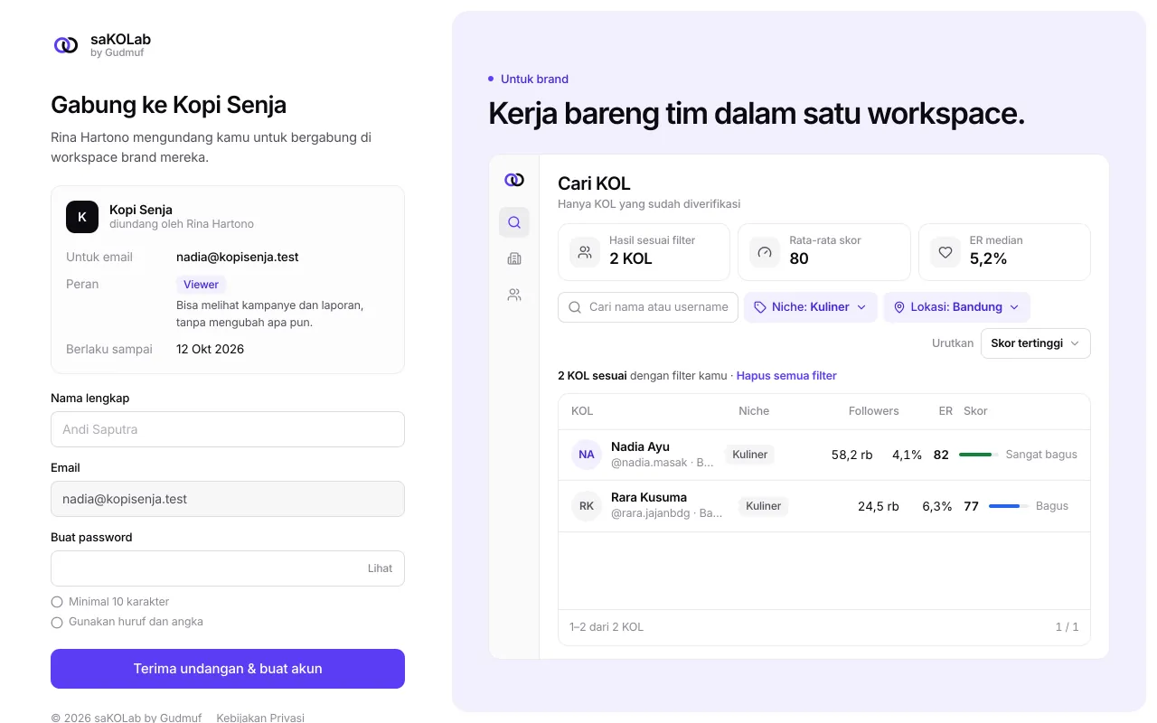The image size is (1157, 723).
Task: Open the search icon in the preview sidebar
Action: [514, 222]
